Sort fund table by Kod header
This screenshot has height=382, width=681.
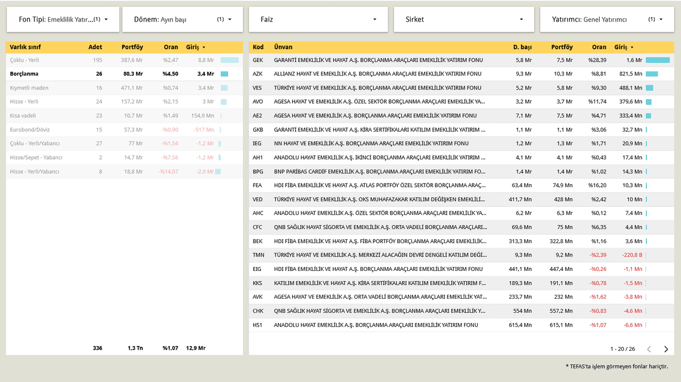pyautogui.click(x=258, y=47)
